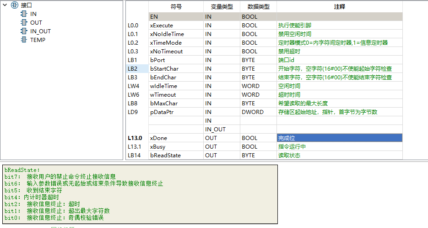The height and width of the screenshot is (228, 428).
Task: Click the bit7 line in bReadState comment box
Action: tap(60, 176)
